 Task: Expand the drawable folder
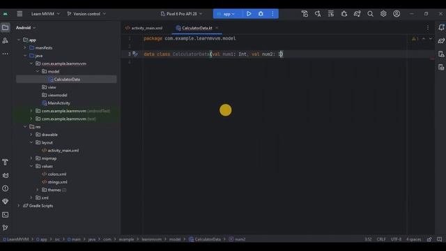[x=31, y=135]
